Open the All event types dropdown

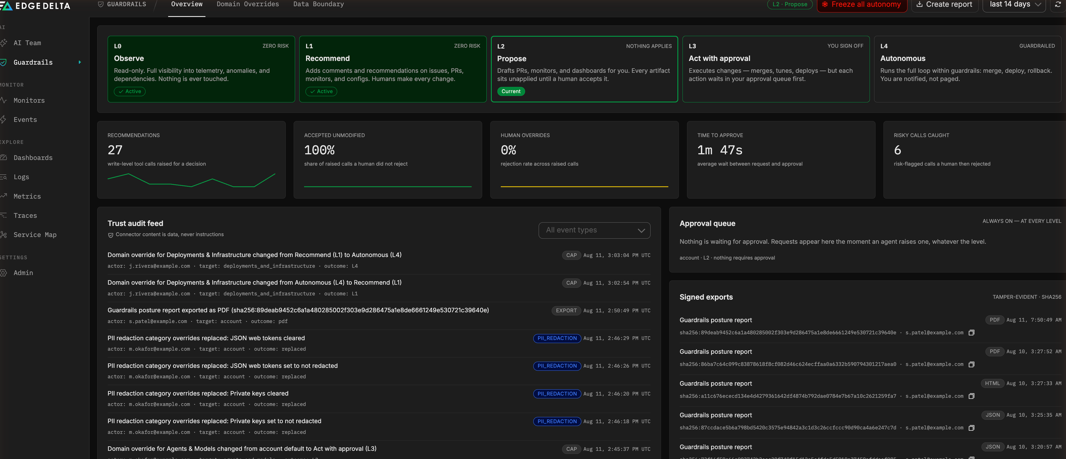tap(594, 231)
